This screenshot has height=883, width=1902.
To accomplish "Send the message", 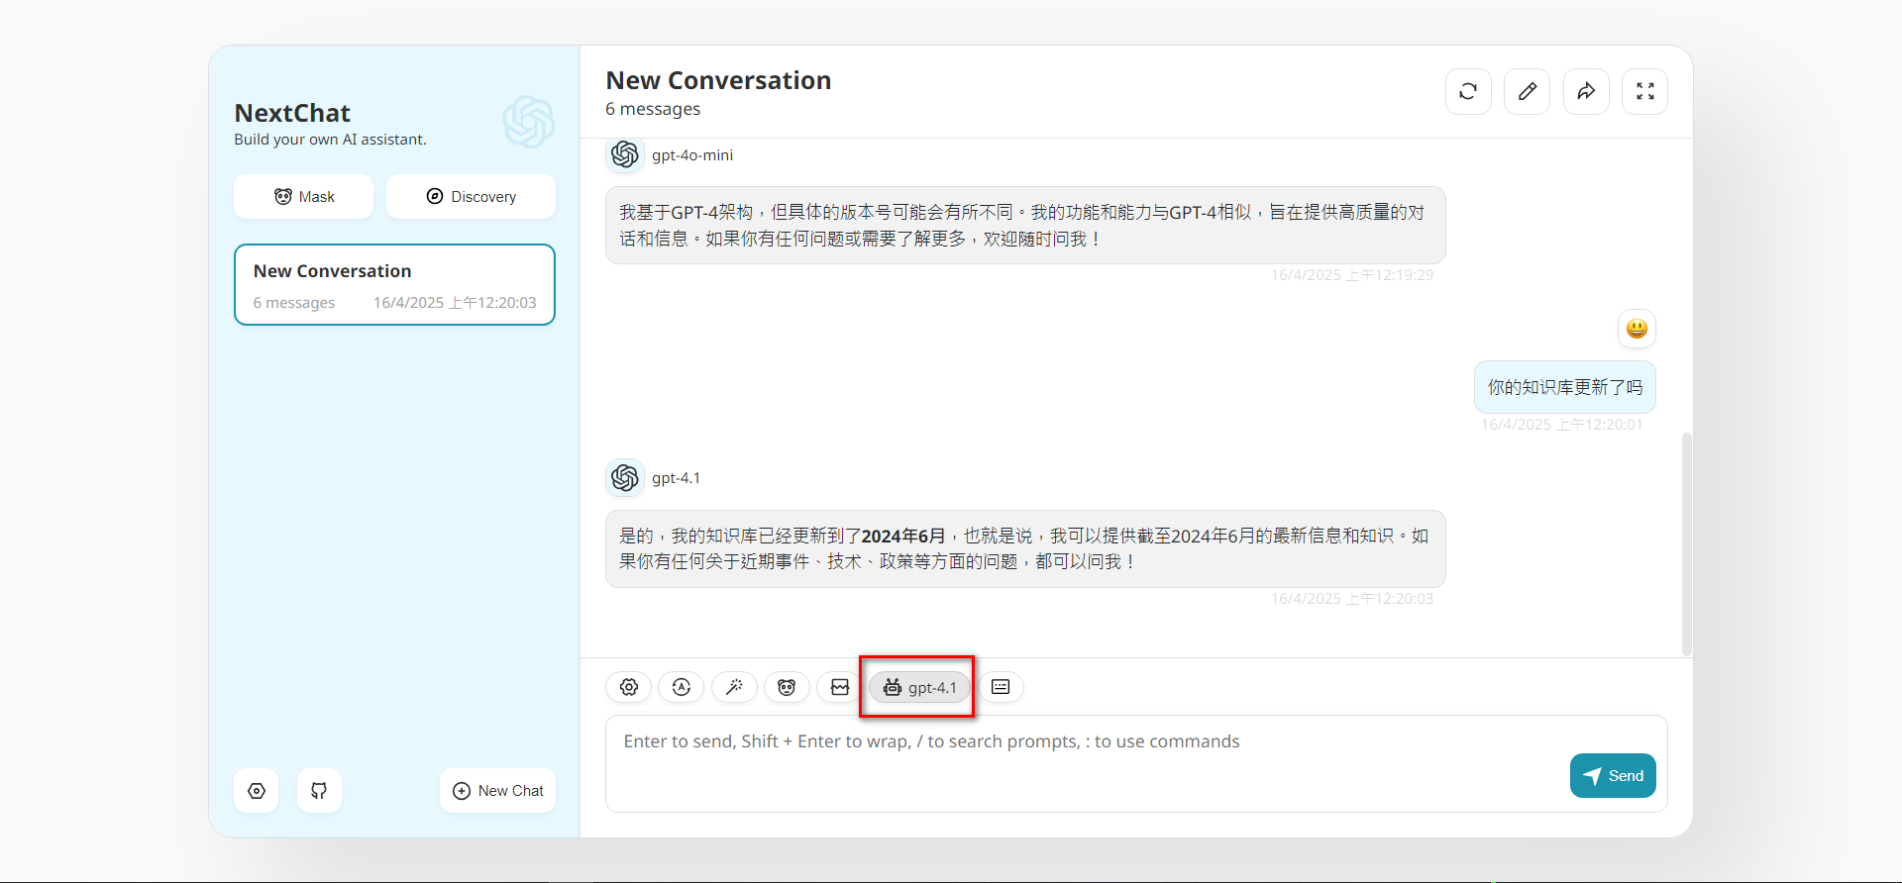I will 1613,776.
